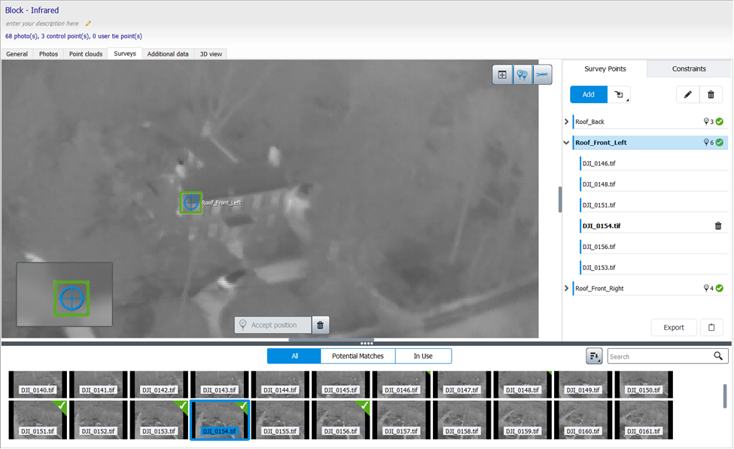Export the survey points

[x=674, y=327]
